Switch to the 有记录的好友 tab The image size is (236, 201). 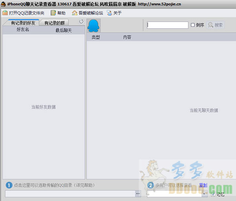23,23
